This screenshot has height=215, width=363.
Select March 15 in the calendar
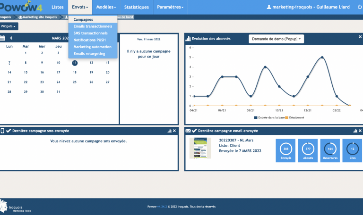point(26,72)
